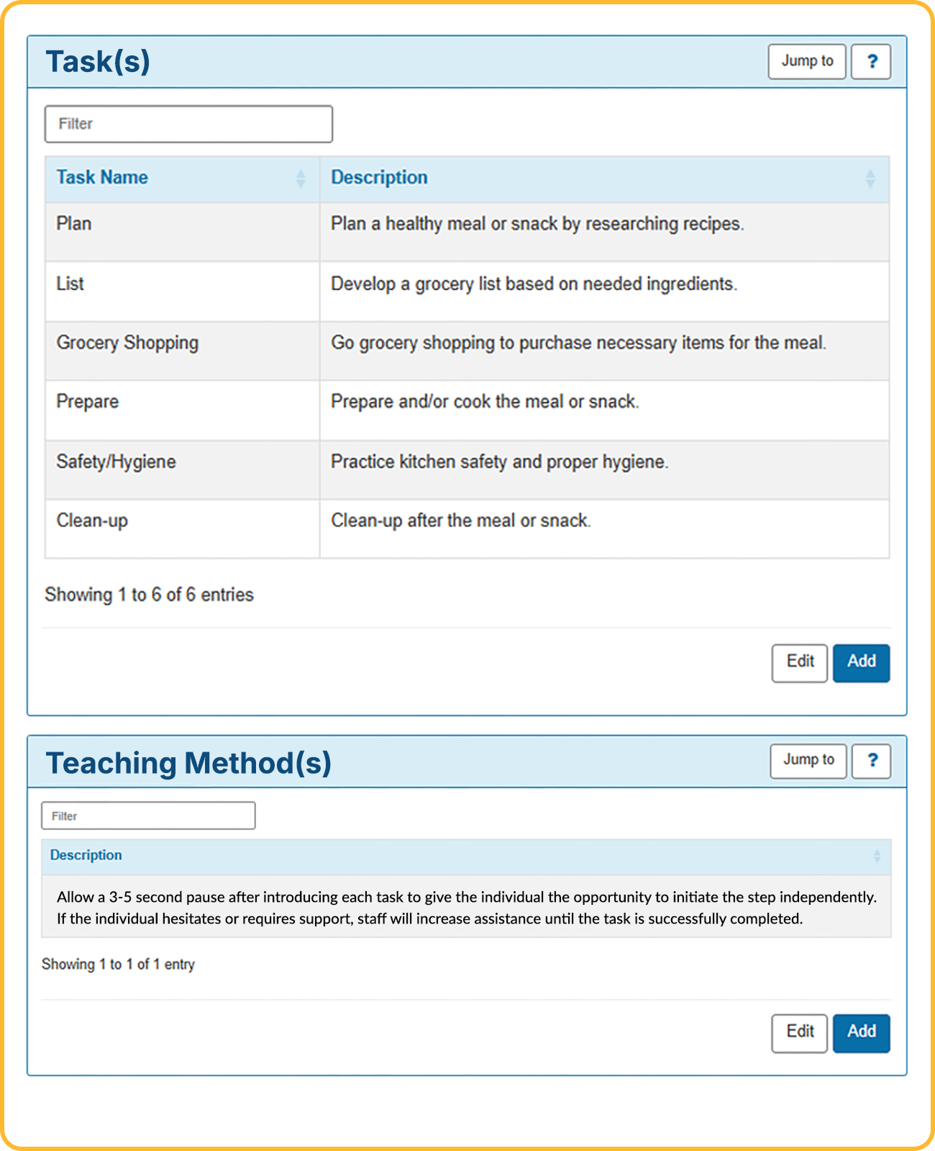Click the help question mark in Task(s) header
The image size is (935, 1151).
coord(871,62)
